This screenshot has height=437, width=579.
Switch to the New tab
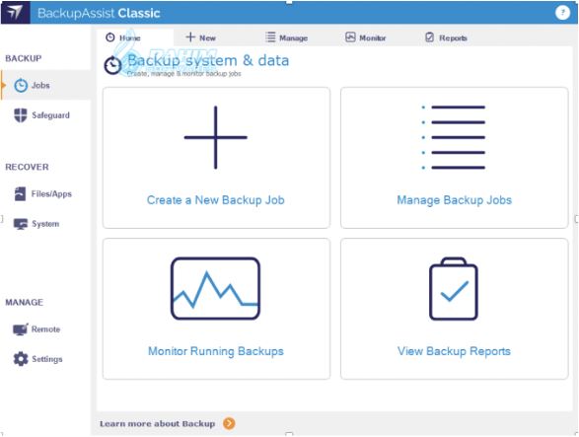201,37
